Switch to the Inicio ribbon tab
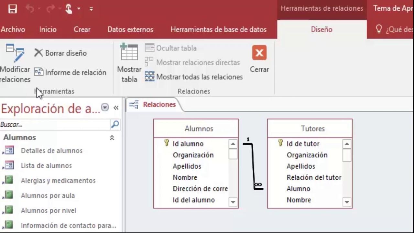 tap(48, 29)
